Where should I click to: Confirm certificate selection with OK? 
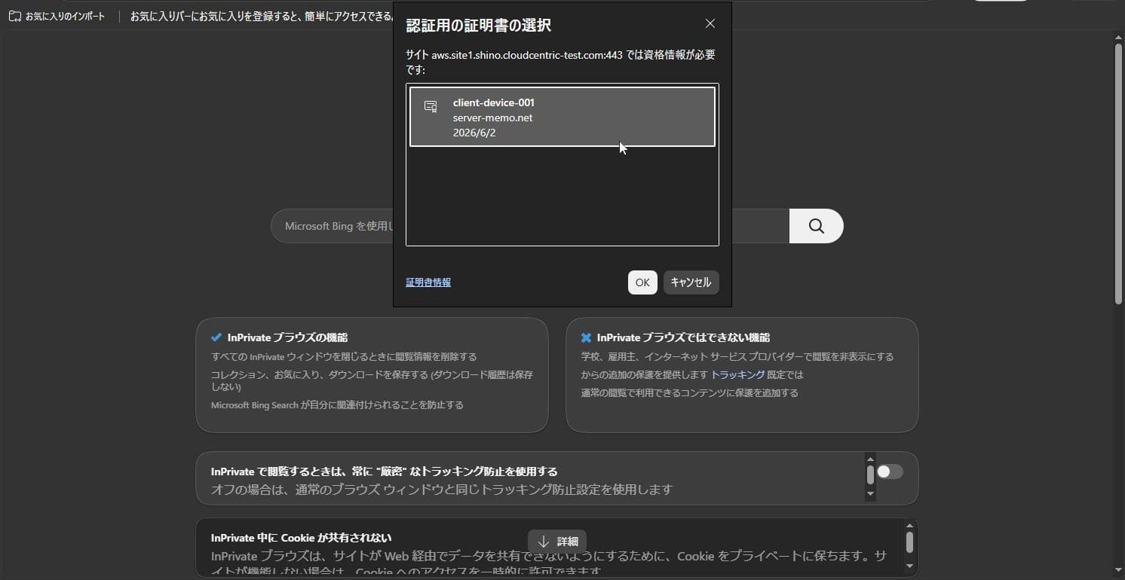tap(642, 282)
